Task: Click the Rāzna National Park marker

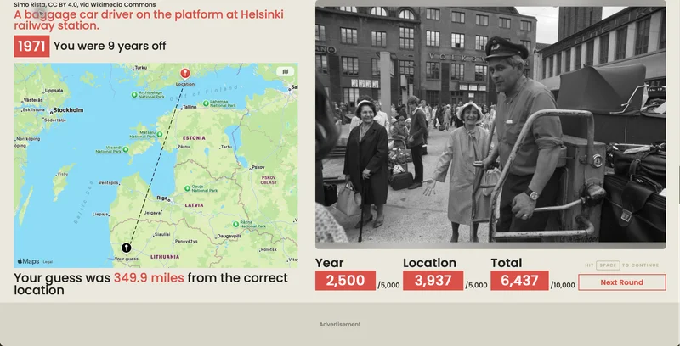Action: point(236,224)
